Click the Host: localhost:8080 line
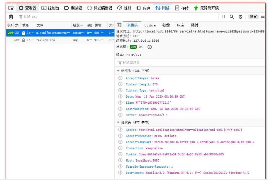The height and width of the screenshot is (180, 269). click(x=142, y=160)
